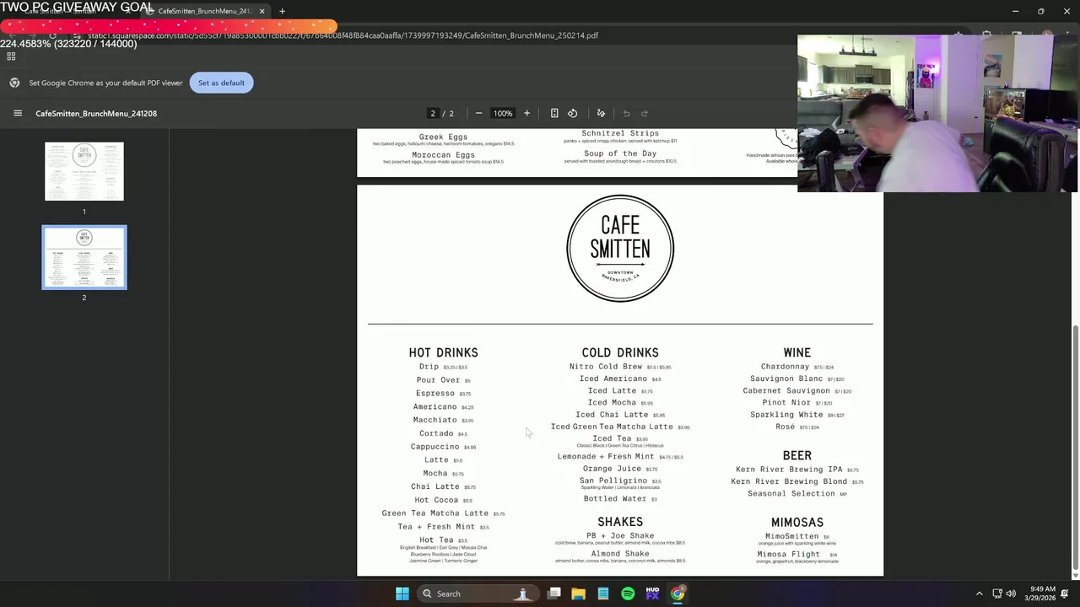Screen dimensions: 1080x607
Task: Edit the PDF page number field
Action: pyautogui.click(x=433, y=113)
